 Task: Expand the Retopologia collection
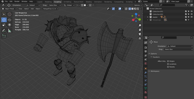pos(148,20)
